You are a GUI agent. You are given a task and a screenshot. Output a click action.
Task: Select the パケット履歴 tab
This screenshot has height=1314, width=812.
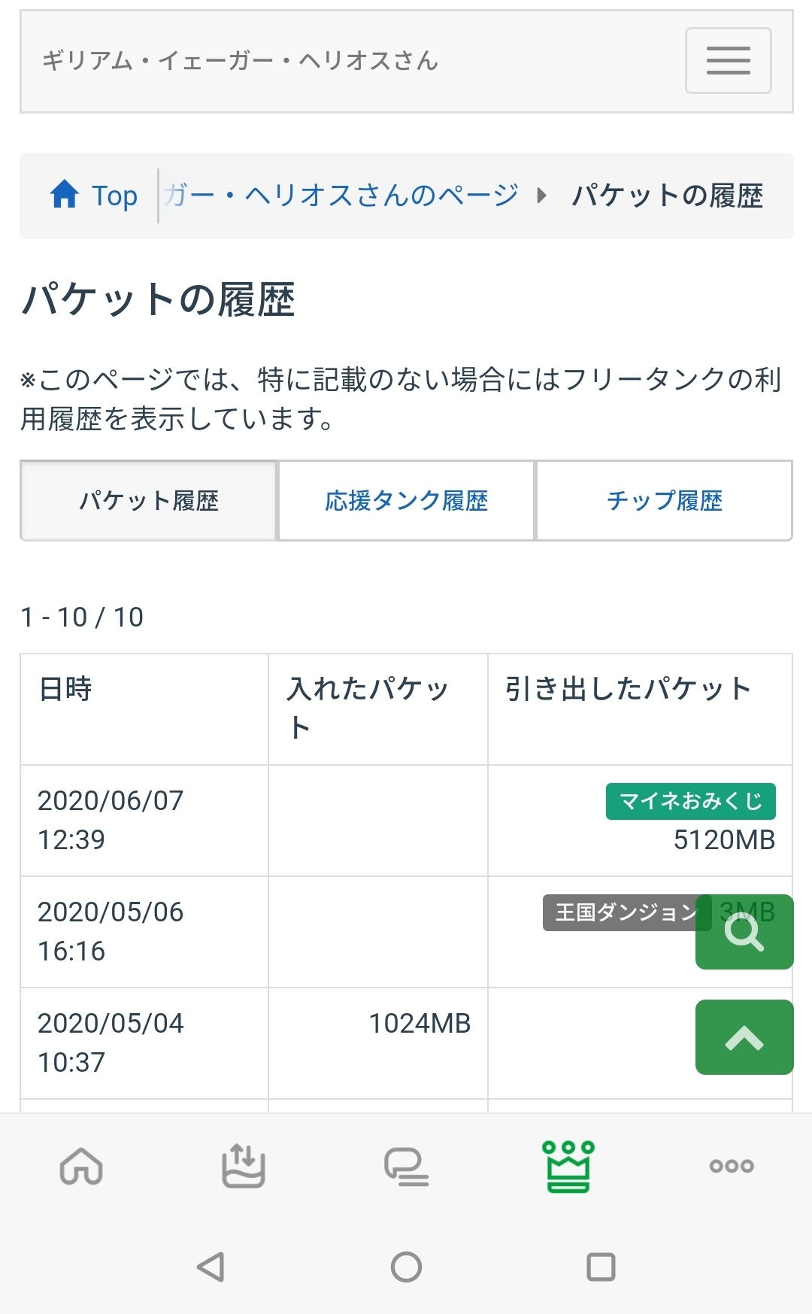(149, 501)
